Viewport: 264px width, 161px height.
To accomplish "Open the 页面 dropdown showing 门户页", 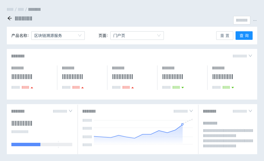I will click(x=137, y=36).
